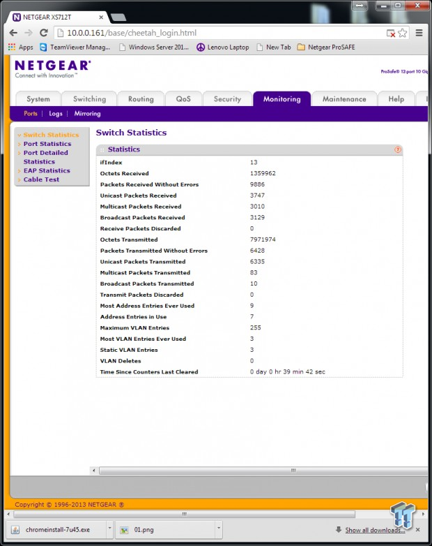Screen dimensions: 432x546
Task: Select the Monitoring tab
Action: coord(282,99)
